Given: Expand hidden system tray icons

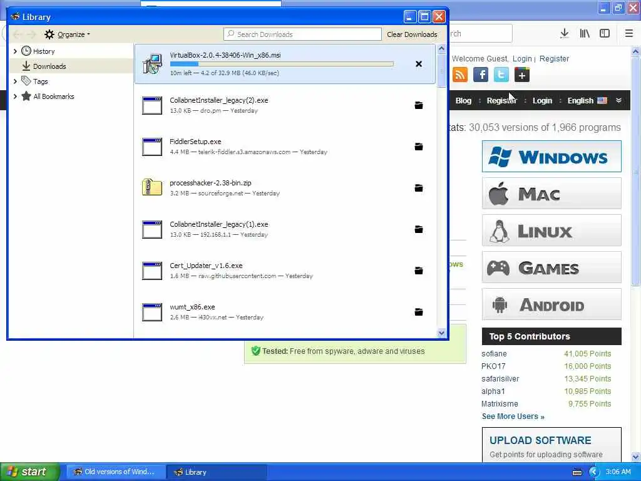Looking at the screenshot, I should coord(594,472).
